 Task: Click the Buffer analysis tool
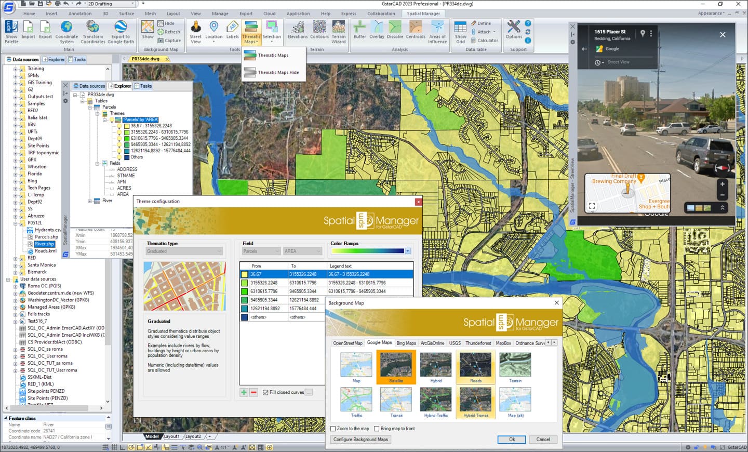[359, 30]
